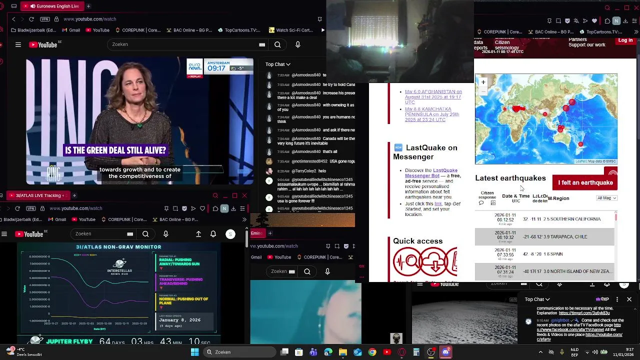Select NORTH ISLAND OF NEW ZEALAND row
Viewport: 640px width, 360px height.
pyautogui.click(x=544, y=271)
